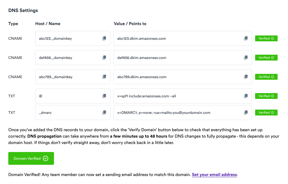Click Verified badge for abc789 CNAME record

(266, 77)
